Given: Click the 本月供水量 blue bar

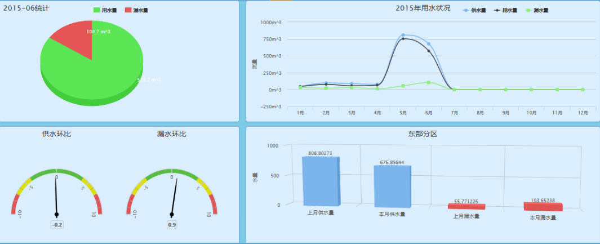Looking at the screenshot, I should pyautogui.click(x=392, y=186).
